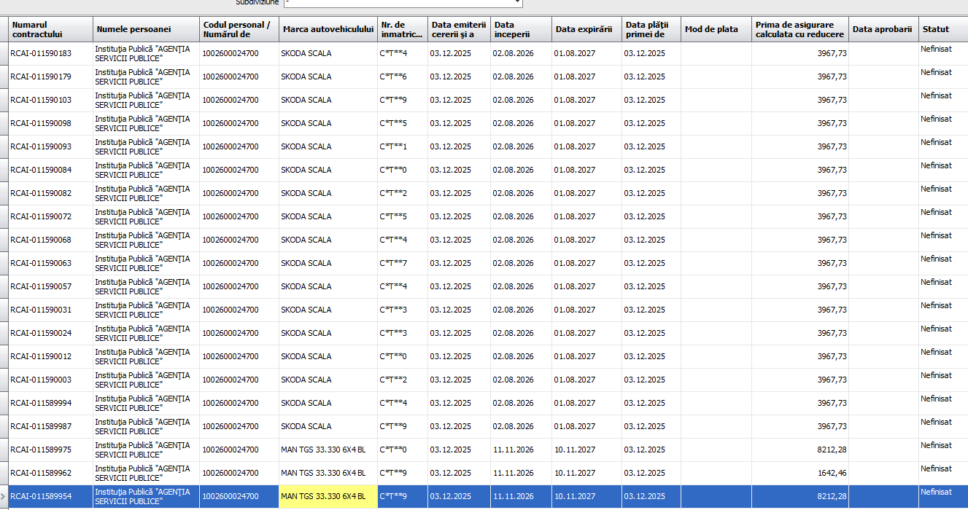Sort by Numarul contractului column header
This screenshot has width=968, height=510.
tap(50, 29)
